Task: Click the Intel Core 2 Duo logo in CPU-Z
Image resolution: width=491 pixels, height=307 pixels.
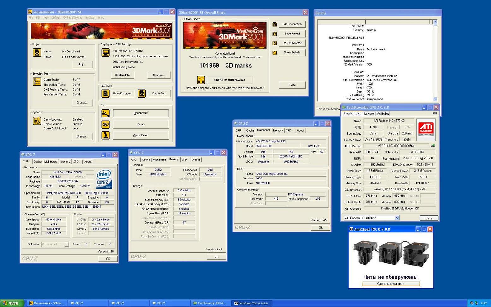Action: [x=104, y=179]
